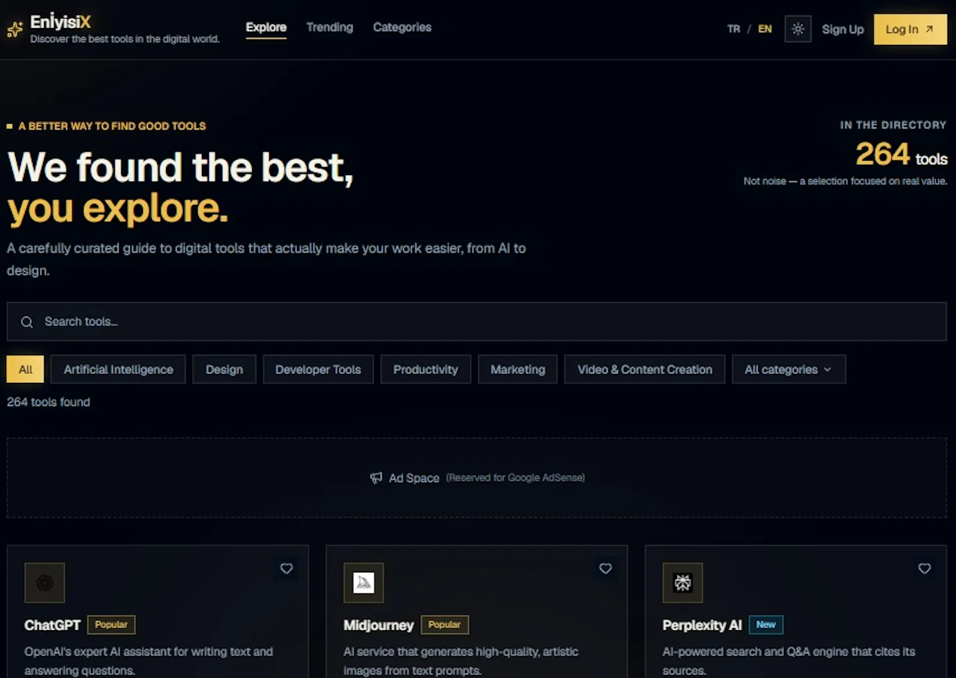Click the Ad Space placeholder banner

click(477, 478)
